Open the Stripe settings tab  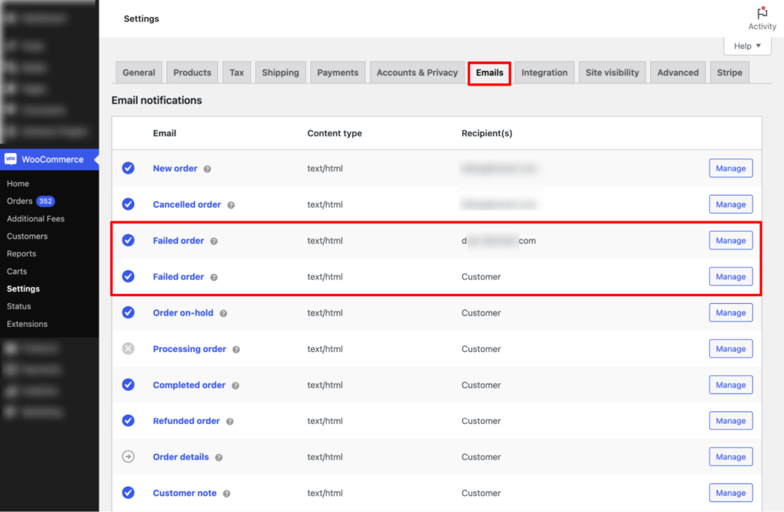(729, 72)
